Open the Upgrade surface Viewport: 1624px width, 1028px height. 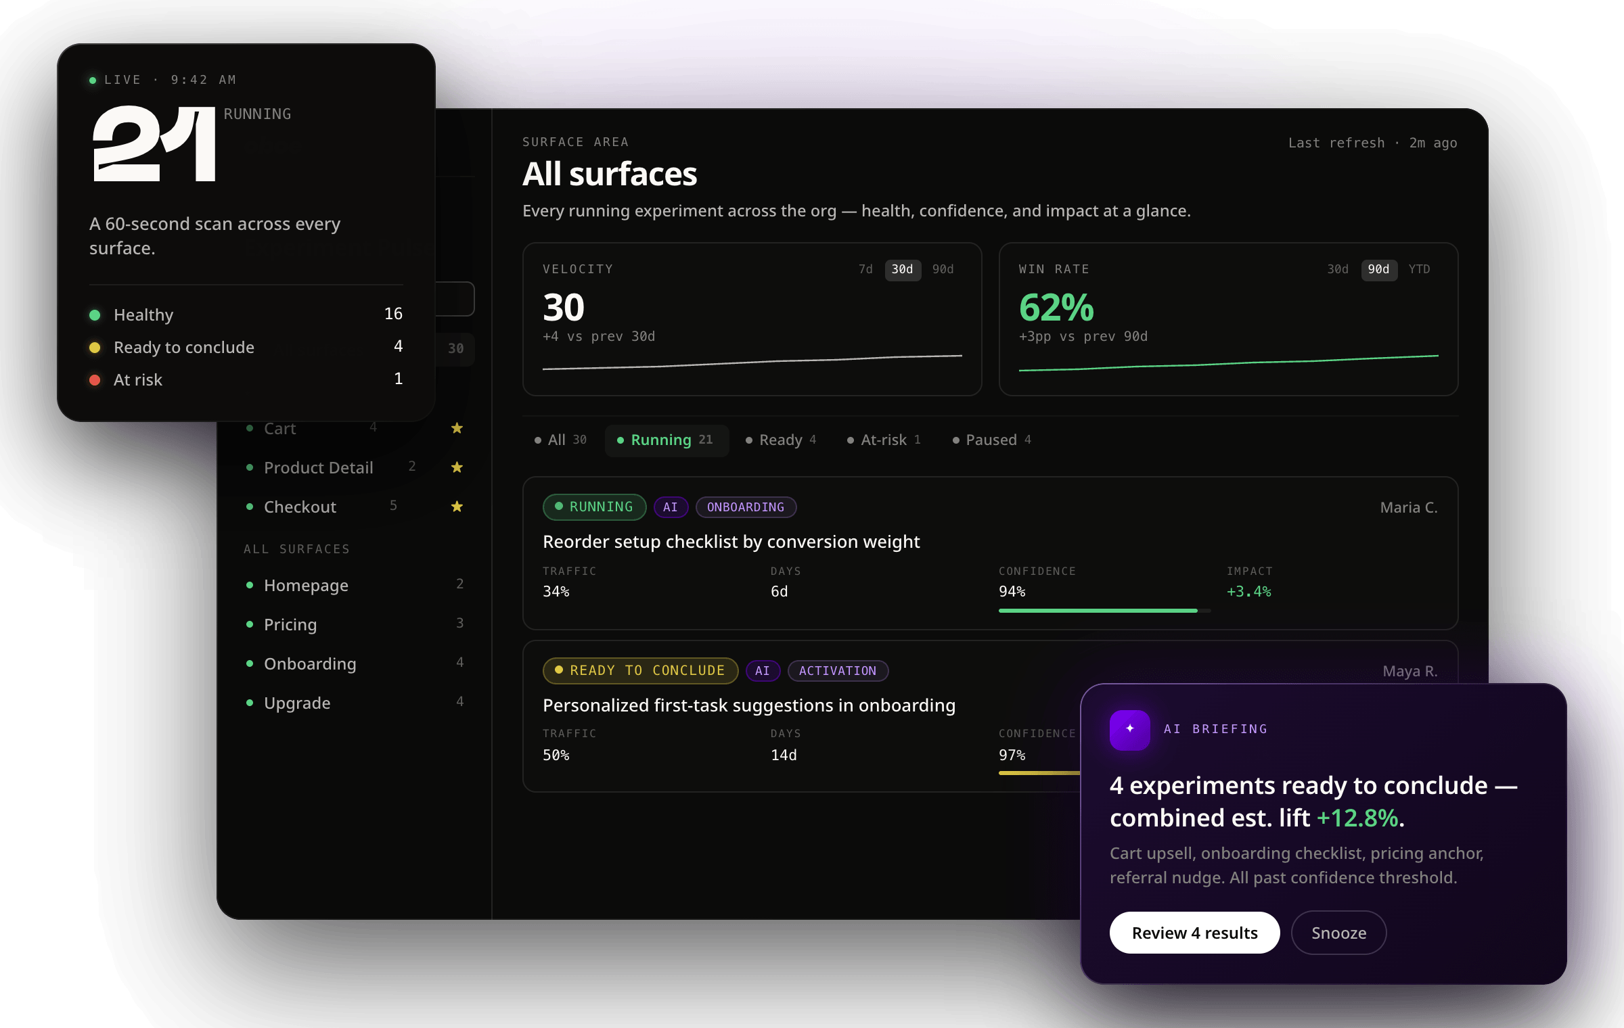(355, 703)
